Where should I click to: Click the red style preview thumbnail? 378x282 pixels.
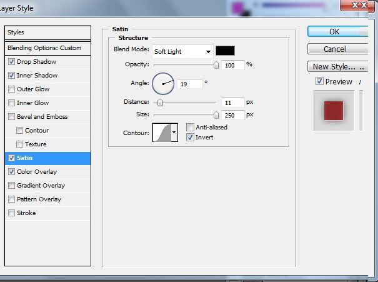click(334, 110)
